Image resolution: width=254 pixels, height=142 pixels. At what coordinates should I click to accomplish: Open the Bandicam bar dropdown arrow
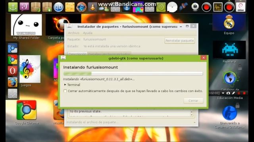tap(223, 93)
